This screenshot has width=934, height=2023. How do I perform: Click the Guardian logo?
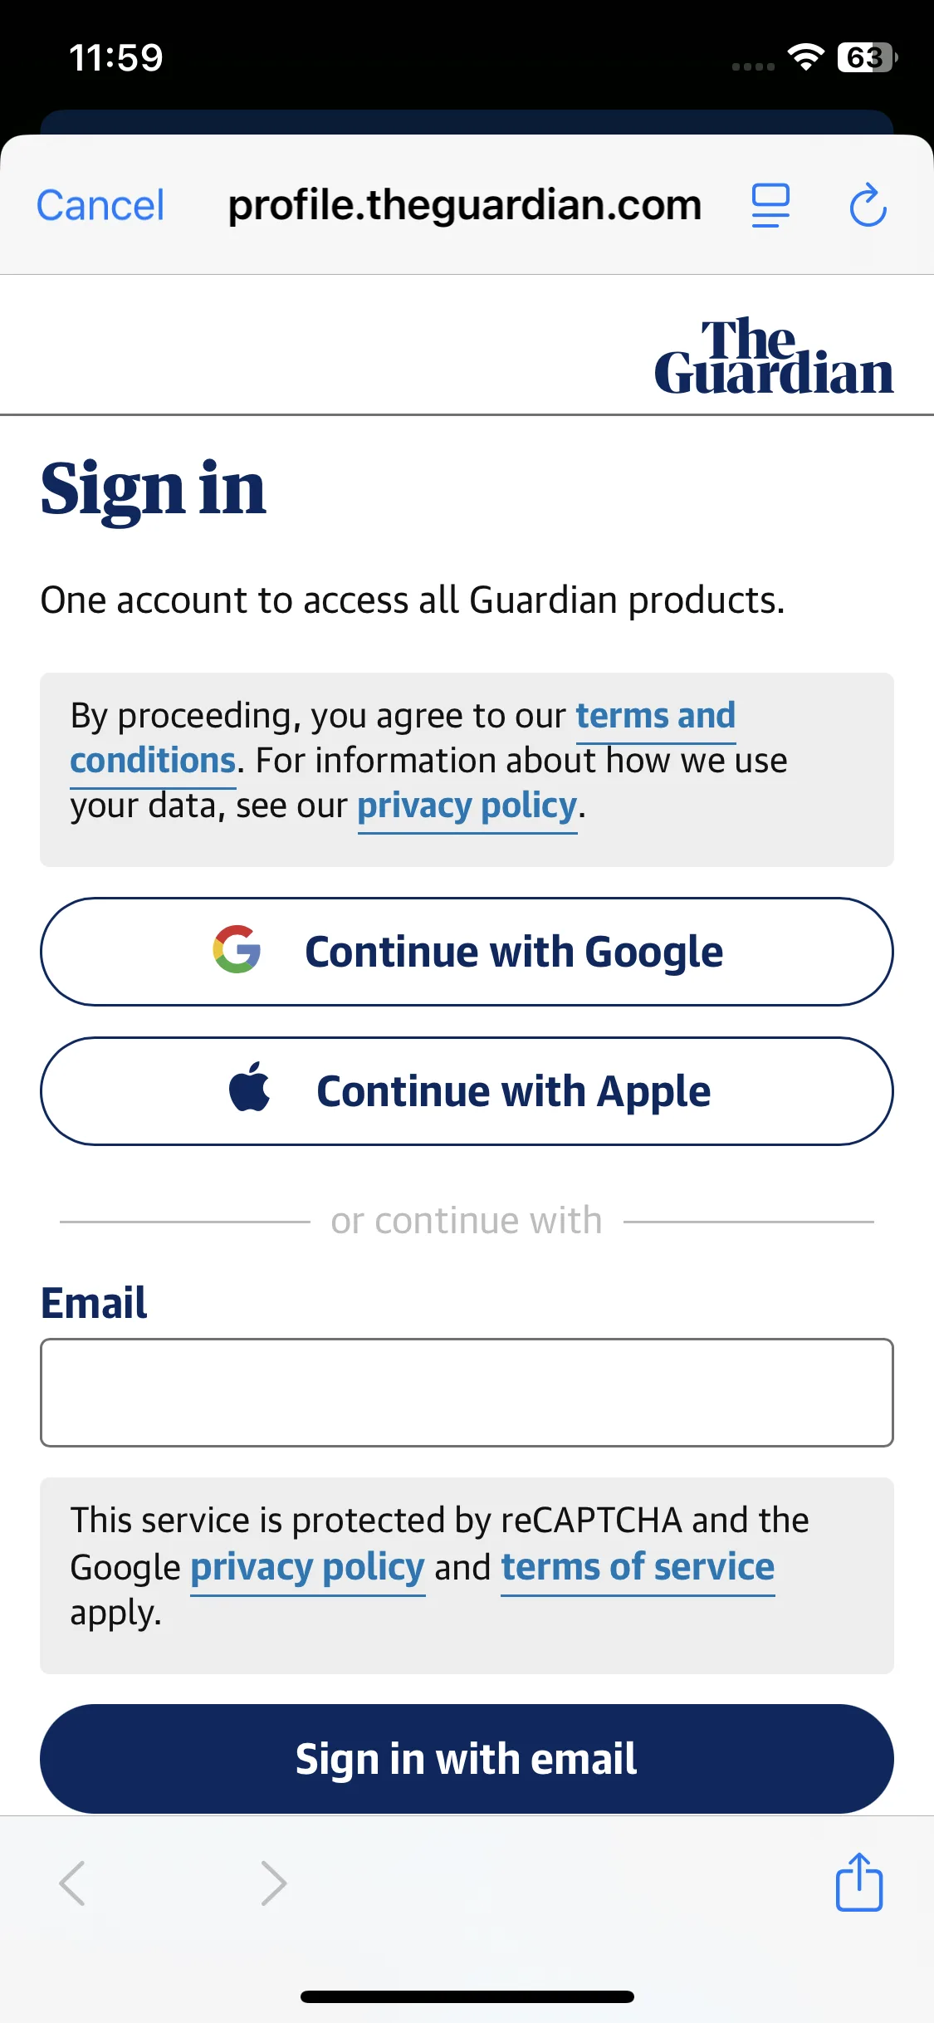point(774,355)
